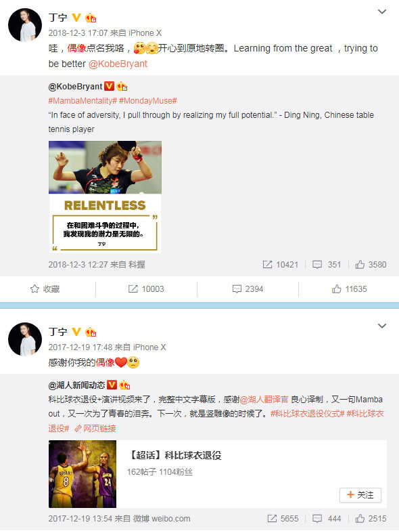Repost the first post with 10003 shares
399x531 pixels.
[x=146, y=289]
